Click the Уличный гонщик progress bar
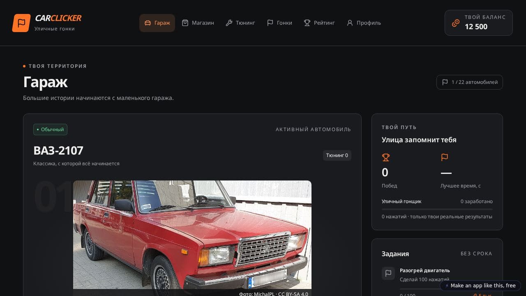Screen dimensions: 526x296 coord(437,209)
